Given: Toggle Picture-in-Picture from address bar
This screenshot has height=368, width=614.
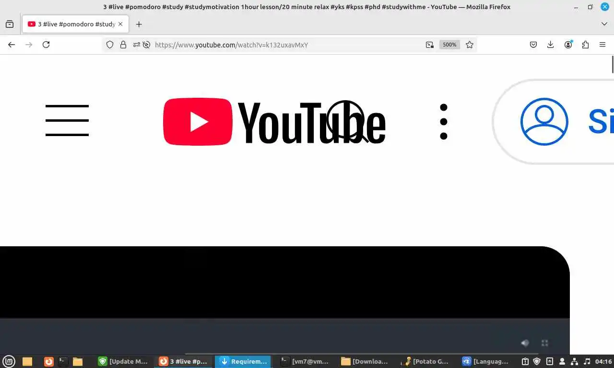Looking at the screenshot, I should (x=429, y=45).
